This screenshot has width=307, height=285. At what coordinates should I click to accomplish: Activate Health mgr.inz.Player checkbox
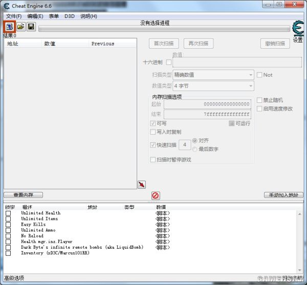(8, 242)
